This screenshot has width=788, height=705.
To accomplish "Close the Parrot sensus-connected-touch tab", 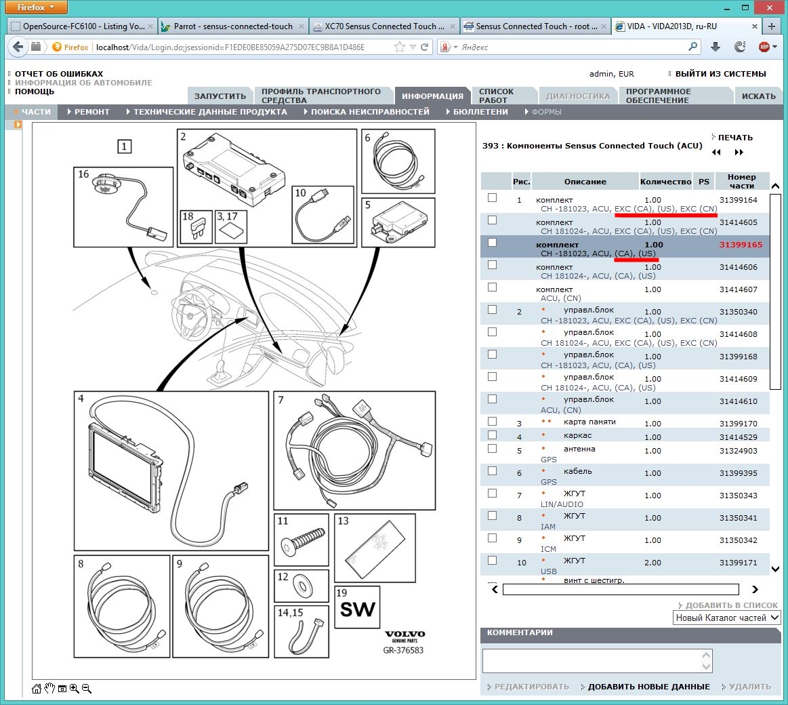I will 301,26.
